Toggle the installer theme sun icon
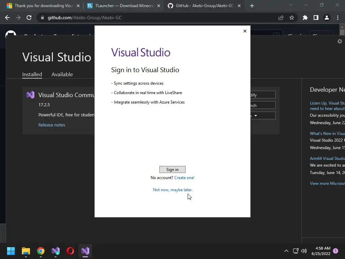 pyautogui.click(x=340, y=41)
